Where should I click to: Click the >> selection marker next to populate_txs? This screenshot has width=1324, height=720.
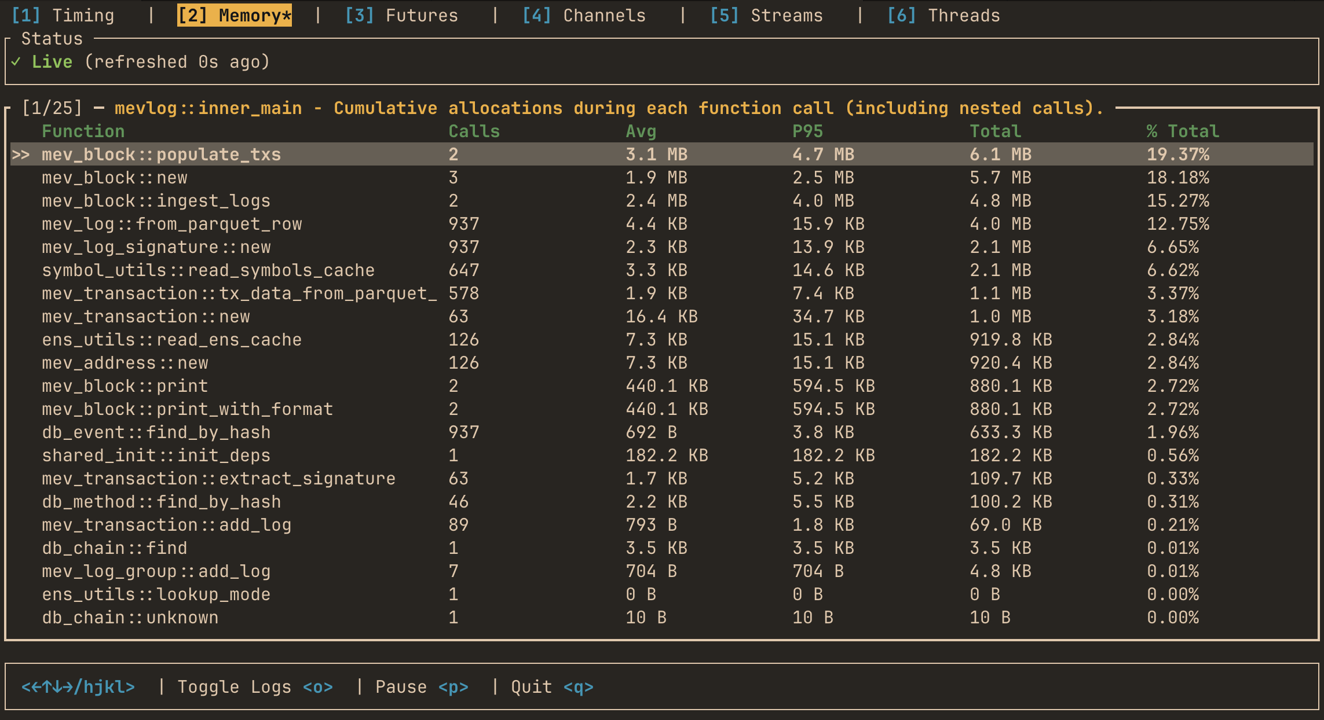click(x=21, y=154)
